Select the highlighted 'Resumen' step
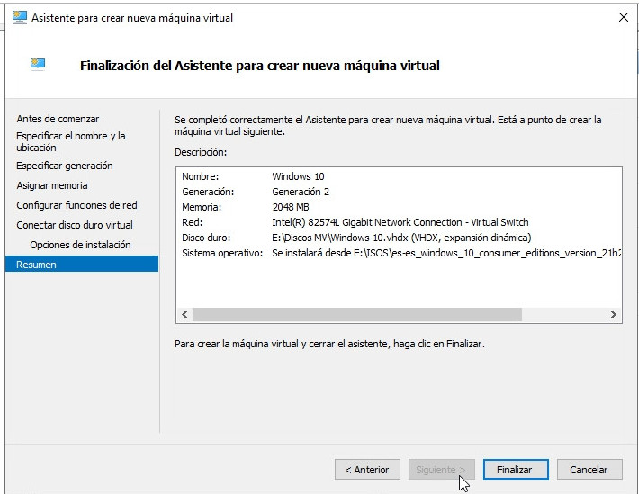Image resolution: width=639 pixels, height=494 pixels. click(x=36, y=265)
